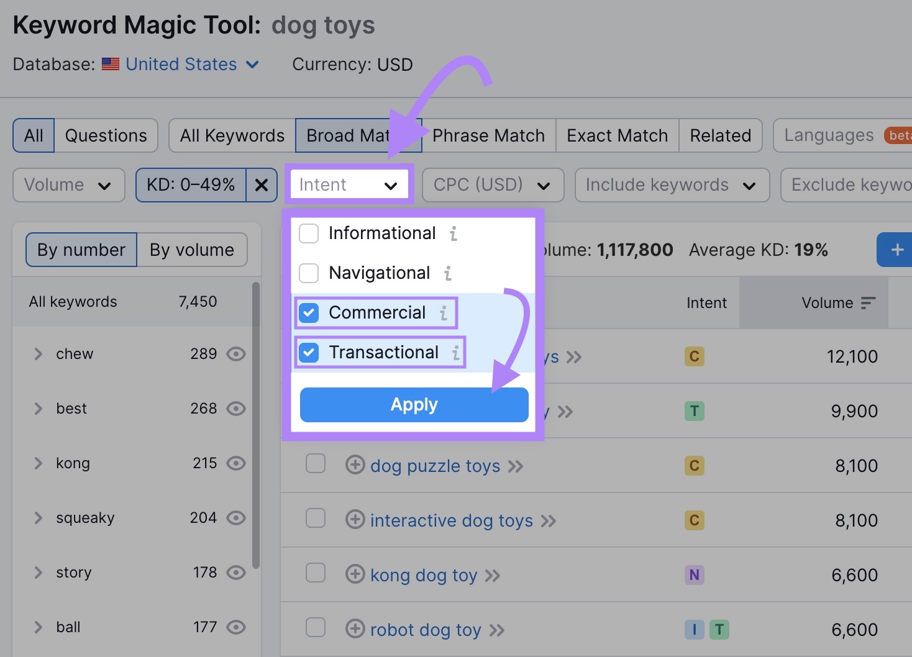Viewport: 912px width, 657px height.
Task: Click the Apply button
Action: coord(413,404)
